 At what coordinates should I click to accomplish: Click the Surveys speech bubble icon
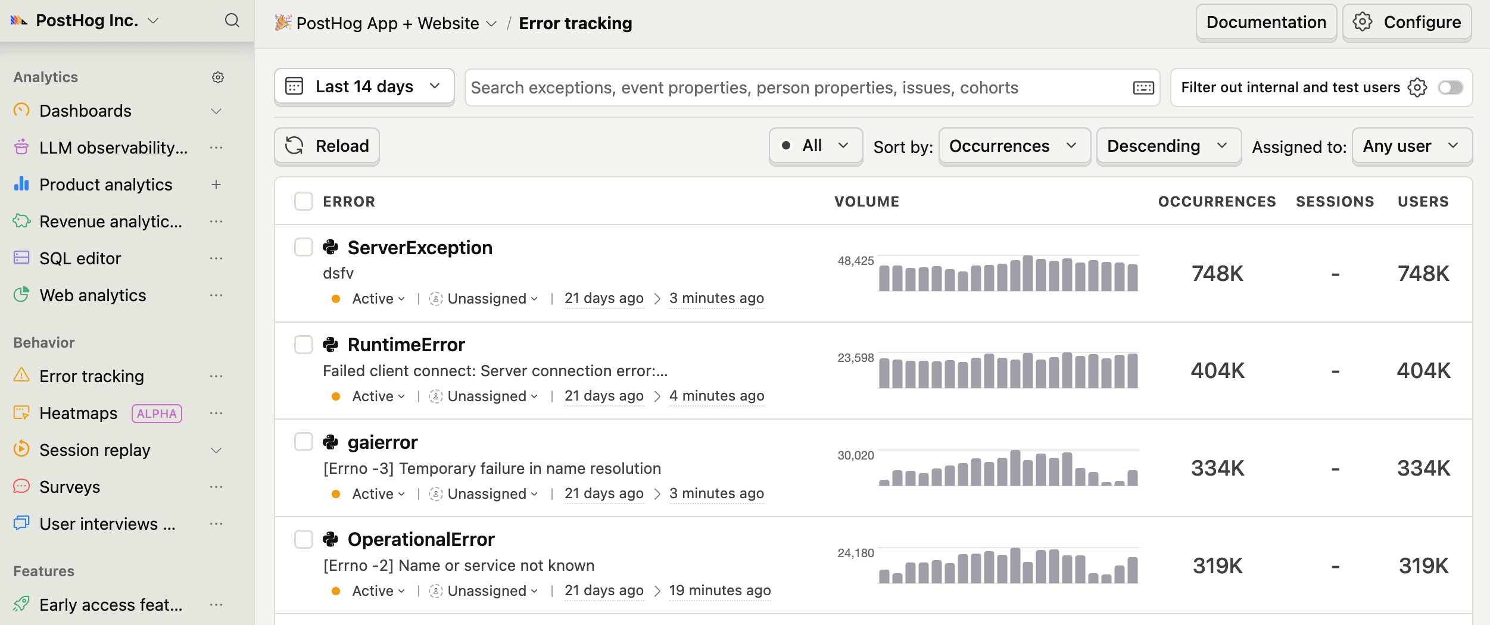click(21, 486)
